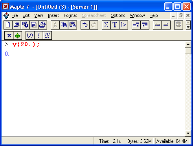Place cursor in y(20.); input line
This screenshot has height=146, width=193.
tap(26, 44)
